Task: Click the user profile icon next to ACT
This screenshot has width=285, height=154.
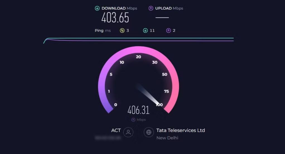Action: click(x=128, y=132)
